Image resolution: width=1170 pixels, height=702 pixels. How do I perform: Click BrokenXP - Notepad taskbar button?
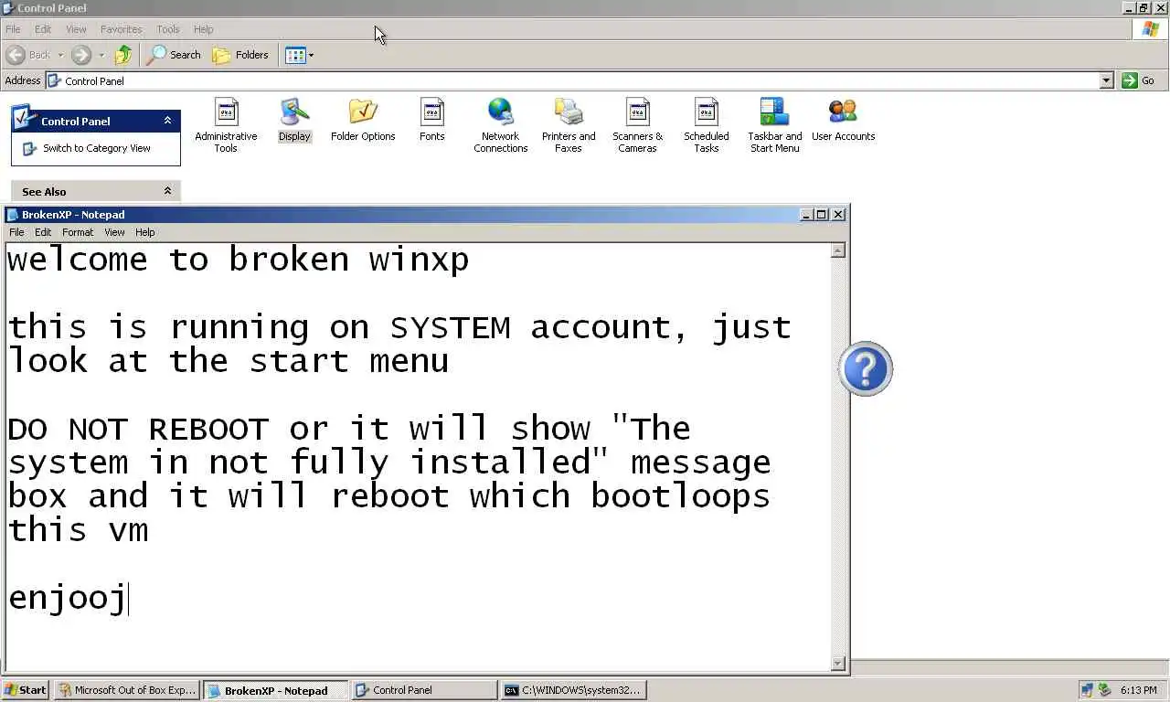(275, 690)
